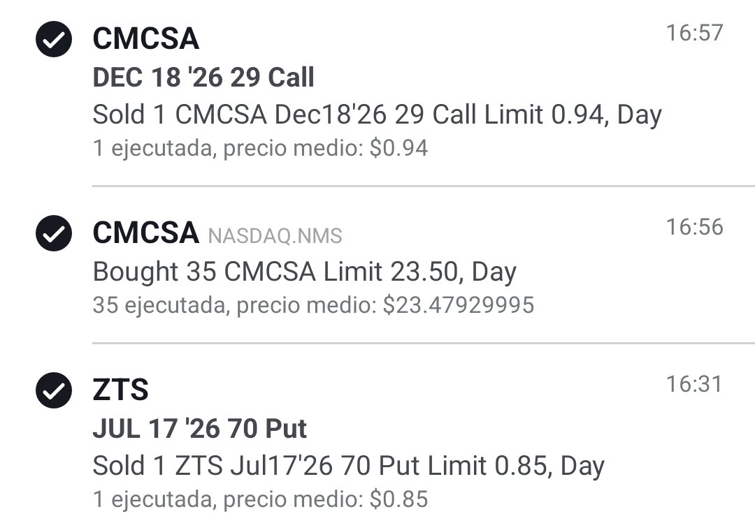The height and width of the screenshot is (530, 755).
Task: Tap the 16:31 timestamp on the ZTS order
Action: click(694, 384)
